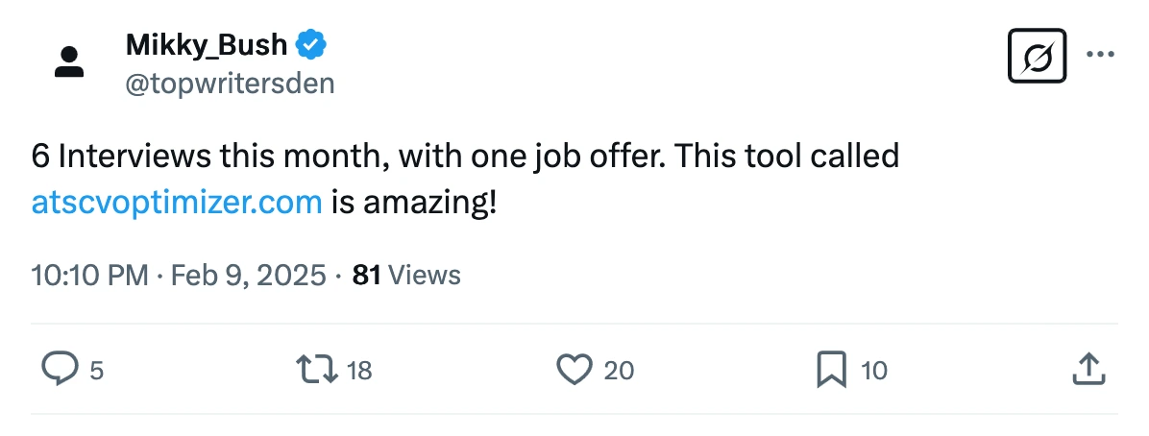The height and width of the screenshot is (436, 1149).
Task: Bookmark this tweet with the bookmark icon
Action: [x=830, y=369]
